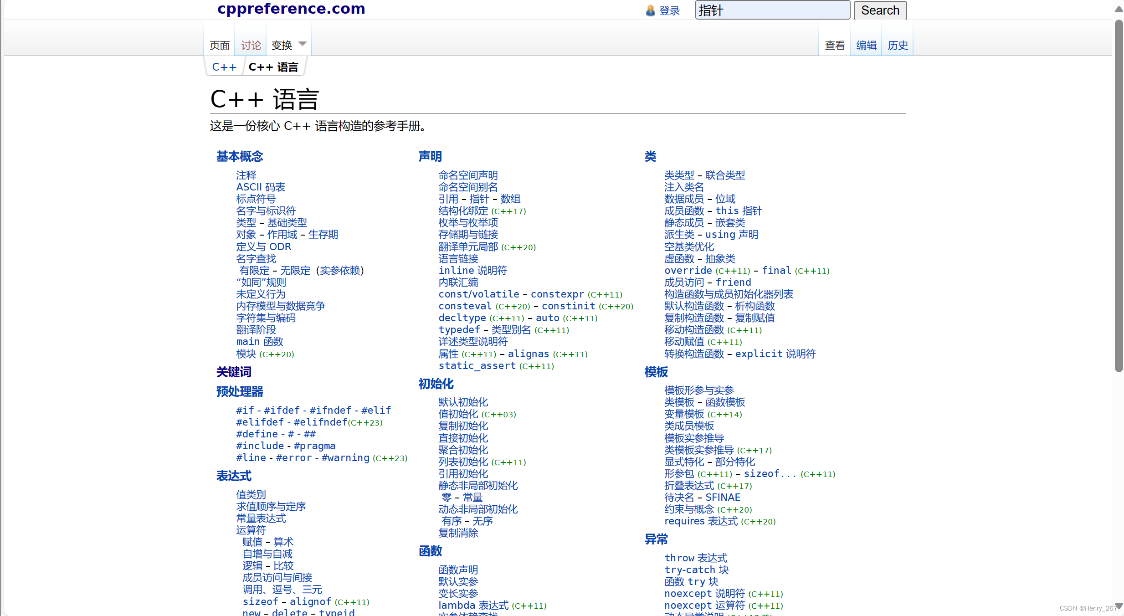Image resolution: width=1124 pixels, height=616 pixels.
Task: Click the scroll down arrow
Action: [x=1119, y=606]
